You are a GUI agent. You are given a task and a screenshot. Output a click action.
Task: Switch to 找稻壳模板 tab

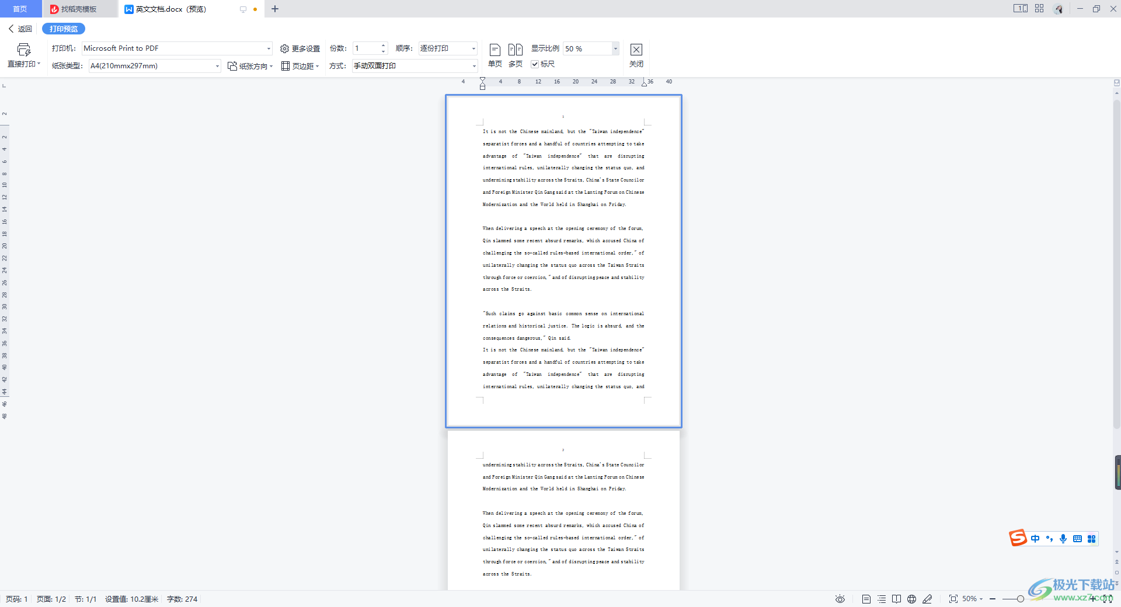pos(79,9)
